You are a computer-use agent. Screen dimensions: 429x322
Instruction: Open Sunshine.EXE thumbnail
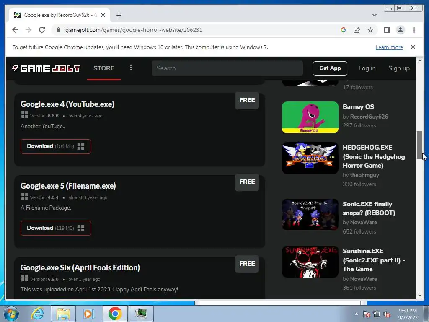[x=310, y=262]
